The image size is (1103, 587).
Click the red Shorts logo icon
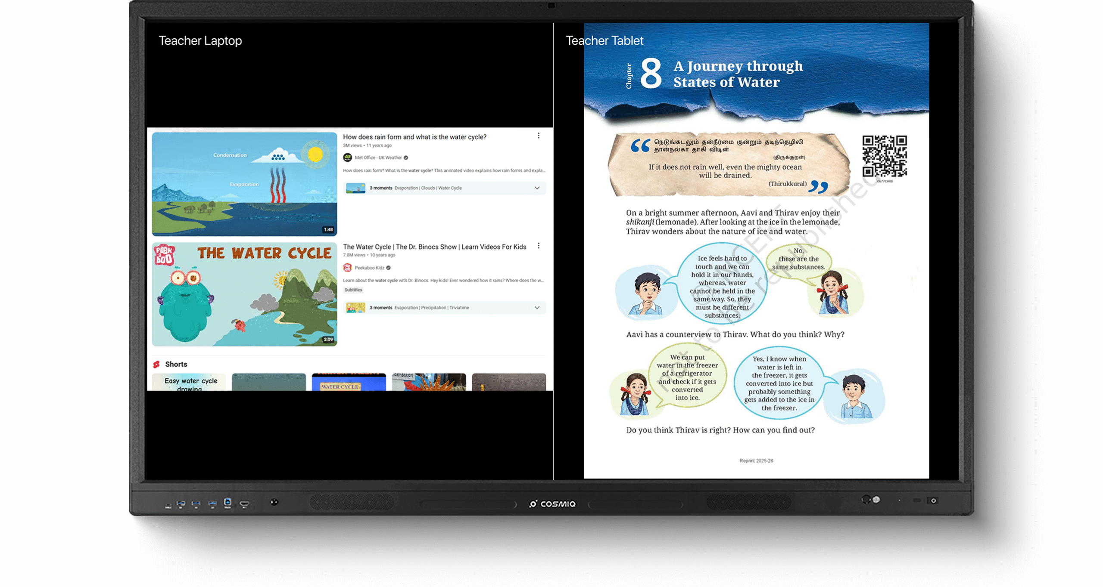[156, 365]
